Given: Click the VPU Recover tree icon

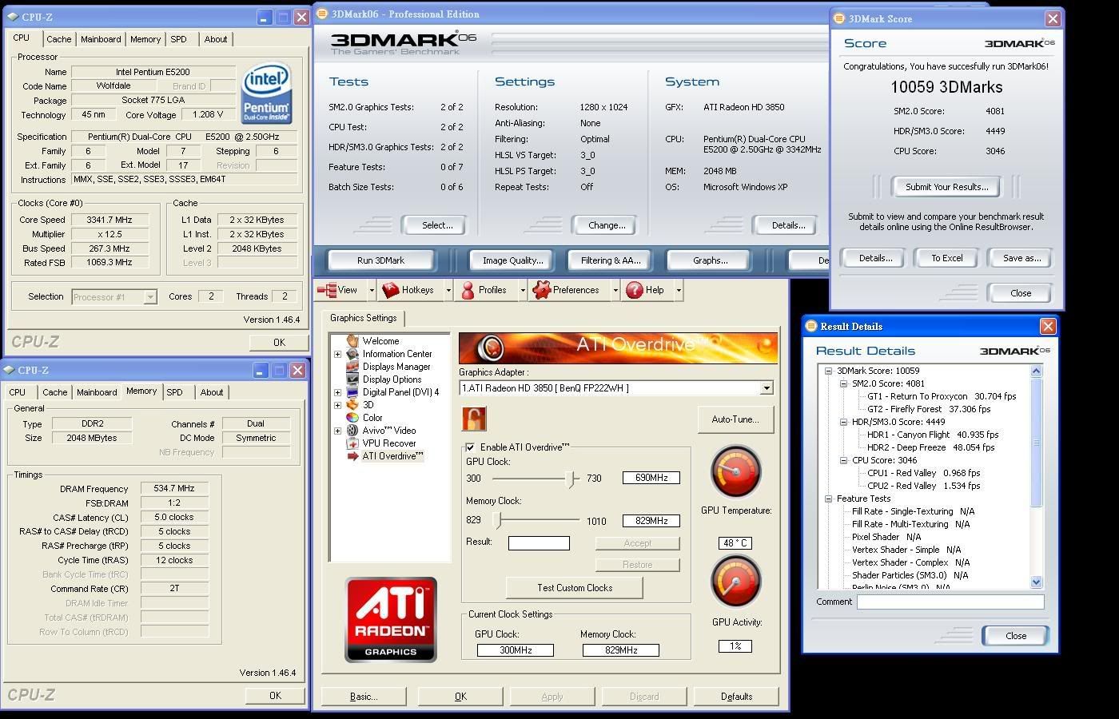Looking at the screenshot, I should coord(352,443).
